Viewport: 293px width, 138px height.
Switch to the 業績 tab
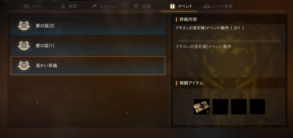69,6
